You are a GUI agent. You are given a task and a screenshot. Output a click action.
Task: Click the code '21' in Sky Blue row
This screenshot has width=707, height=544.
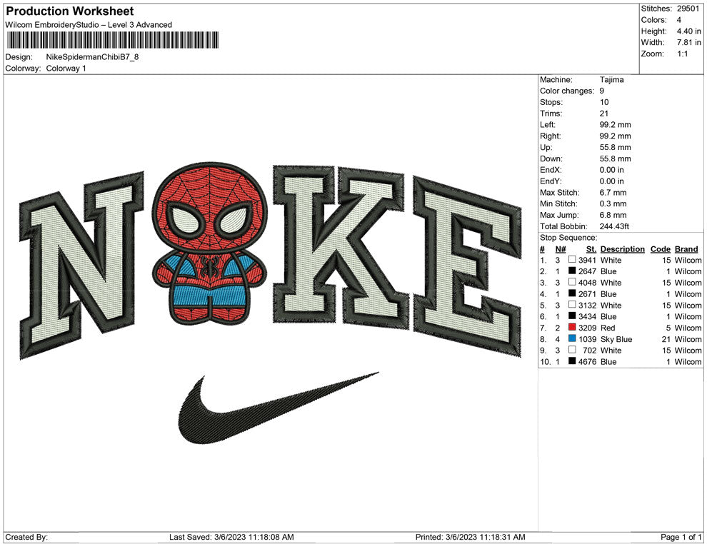click(x=666, y=339)
